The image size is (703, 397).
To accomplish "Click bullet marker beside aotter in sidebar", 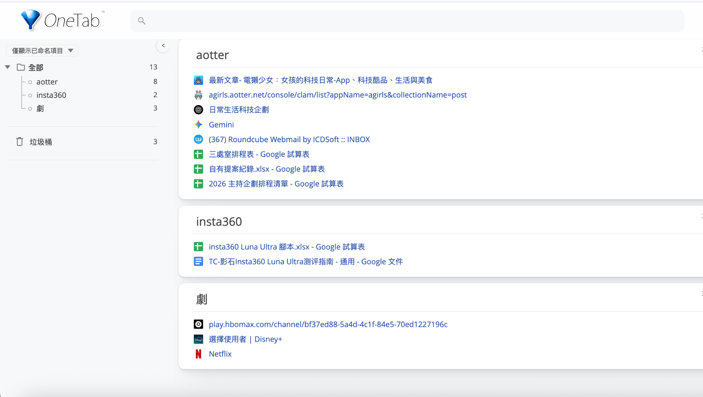I will [x=30, y=82].
